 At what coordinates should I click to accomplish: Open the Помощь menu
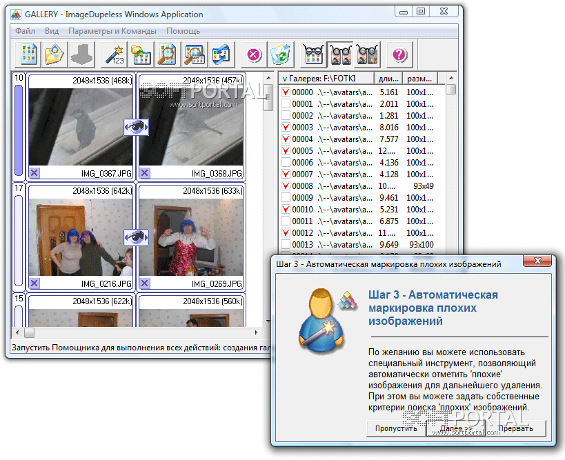coord(183,31)
